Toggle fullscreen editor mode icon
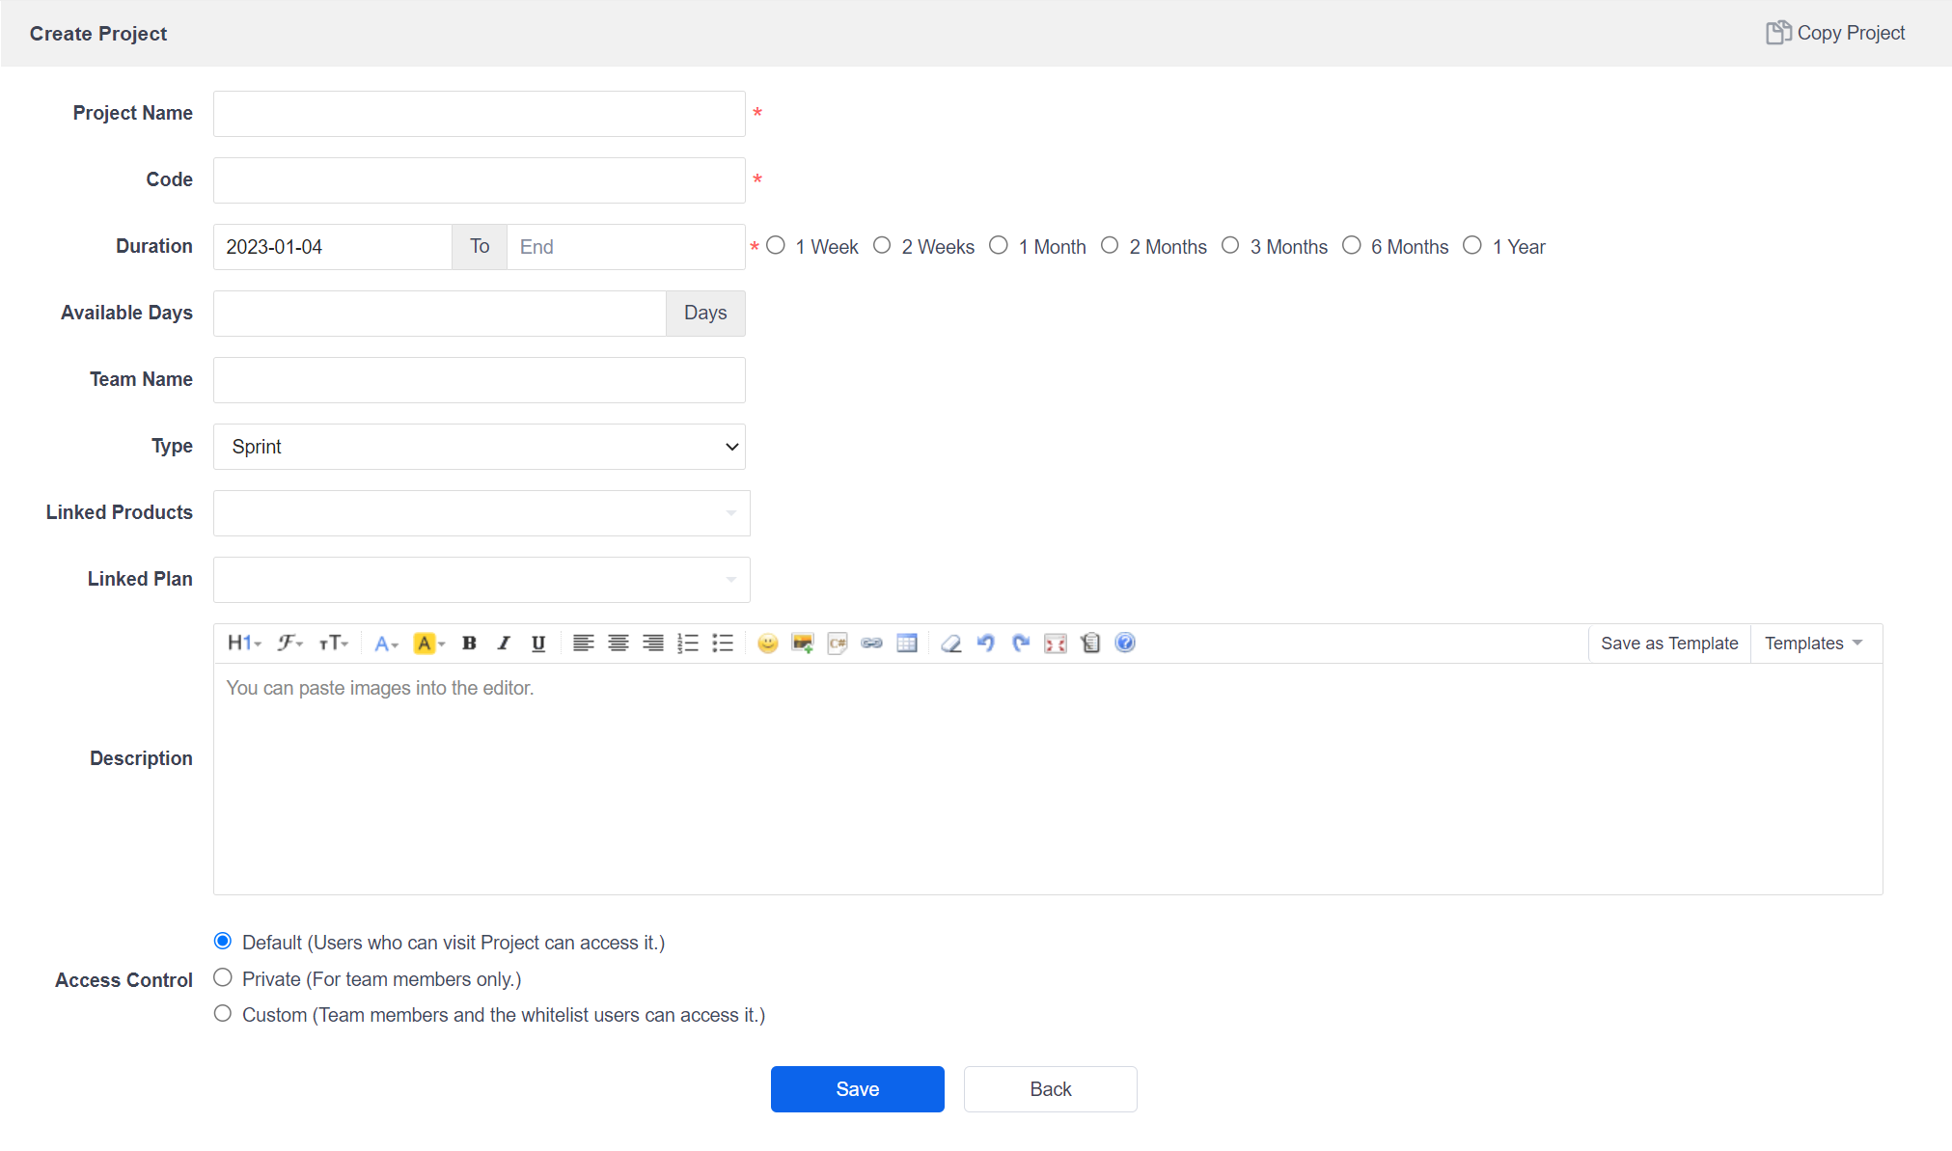Image resolution: width=1952 pixels, height=1151 pixels. point(1056,644)
